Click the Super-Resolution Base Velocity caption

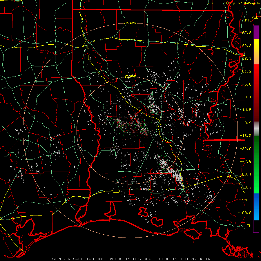(x=132, y=259)
